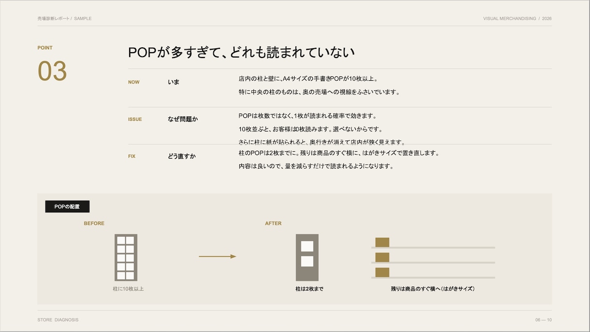
Task: Click the 'FIX' section label
Action: coord(132,157)
